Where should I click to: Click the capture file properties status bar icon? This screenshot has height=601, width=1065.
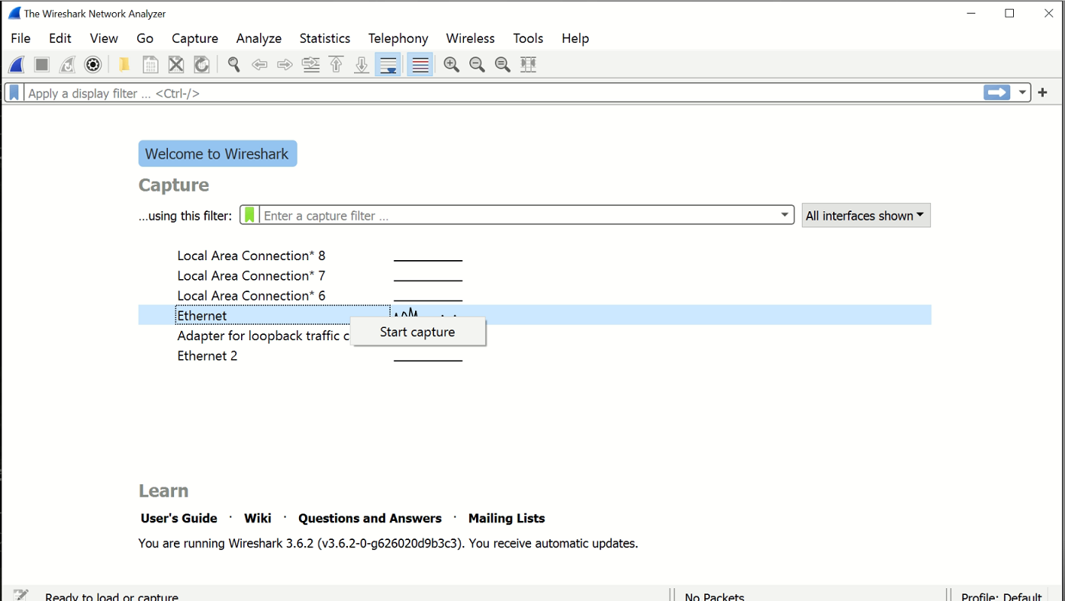click(21, 595)
